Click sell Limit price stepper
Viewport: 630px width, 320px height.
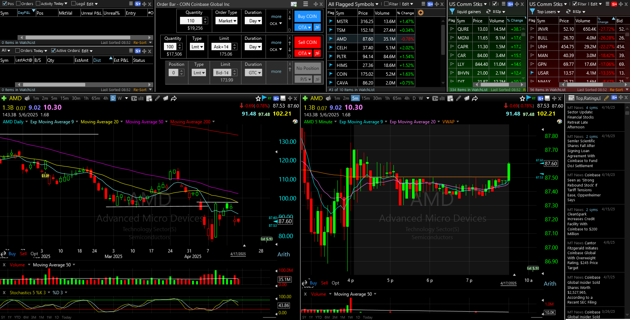click(x=235, y=47)
